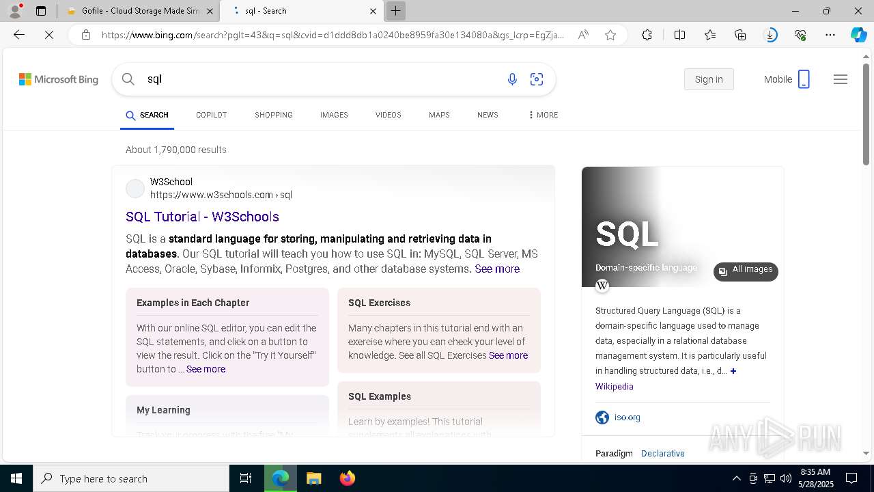View site information lock icon
The width and height of the screenshot is (874, 492).
click(x=86, y=35)
